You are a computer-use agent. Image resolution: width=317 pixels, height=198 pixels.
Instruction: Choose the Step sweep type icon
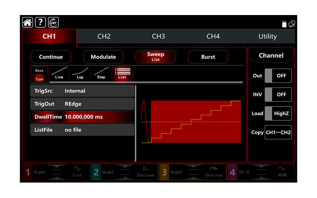[x=101, y=74]
